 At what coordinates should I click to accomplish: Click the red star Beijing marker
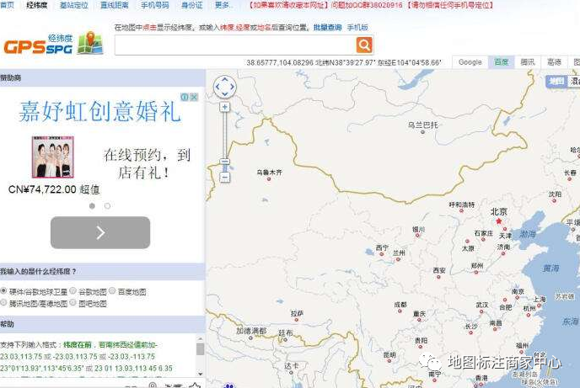click(497, 221)
